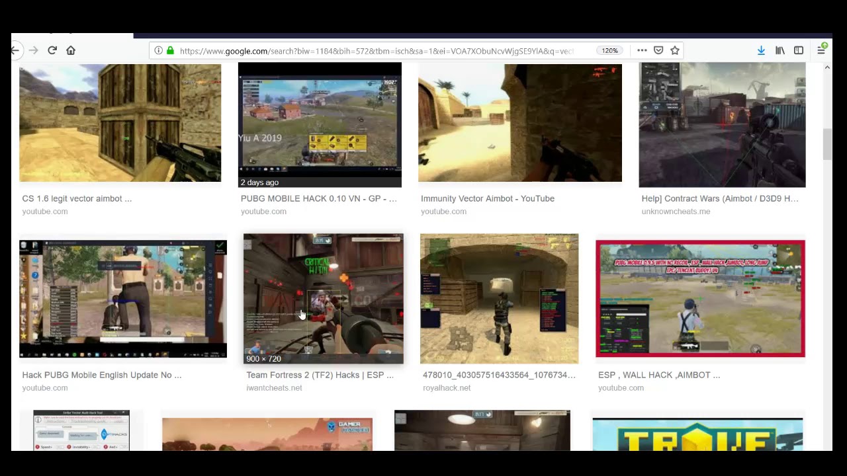The height and width of the screenshot is (476, 847).
Task: Click the vertical scrollbar thumb
Action: point(827,144)
